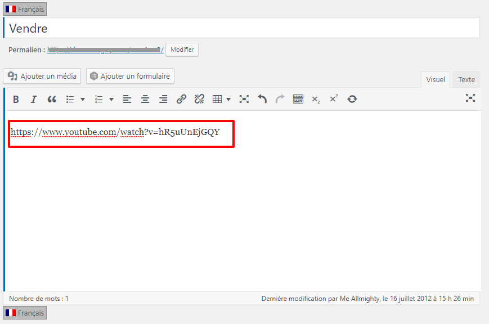
Task: Select the top Français language tab
Action: (25, 9)
